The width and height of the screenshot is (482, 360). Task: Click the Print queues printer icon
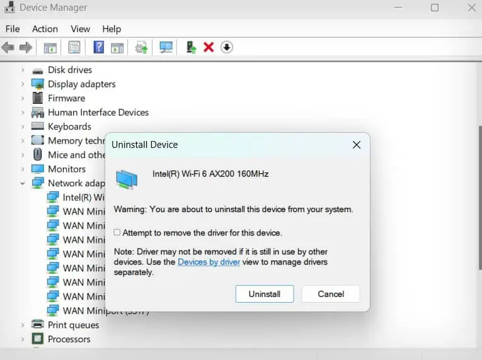(38, 324)
